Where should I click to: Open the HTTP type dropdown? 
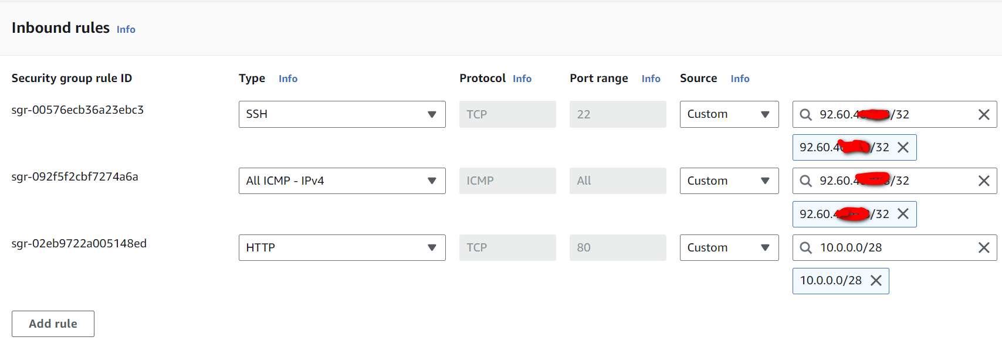tap(341, 248)
